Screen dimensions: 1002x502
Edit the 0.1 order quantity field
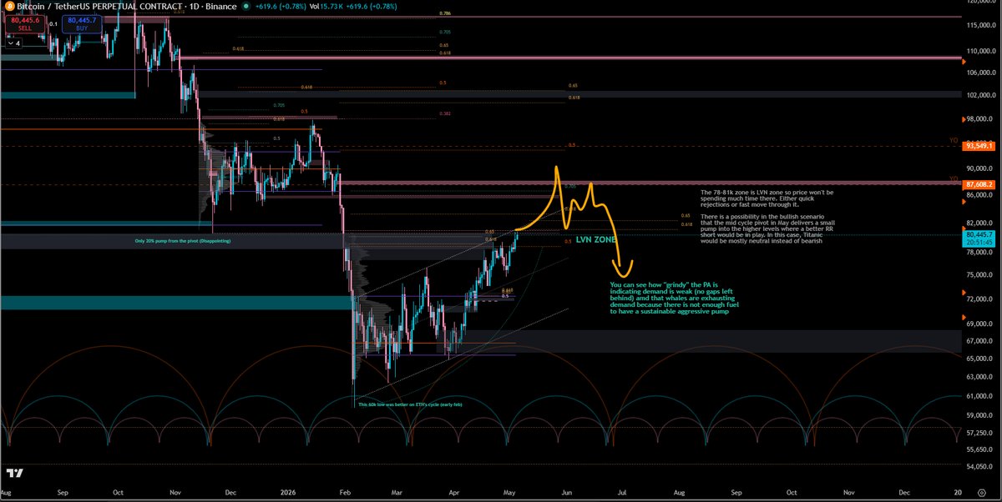pyautogui.click(x=53, y=25)
